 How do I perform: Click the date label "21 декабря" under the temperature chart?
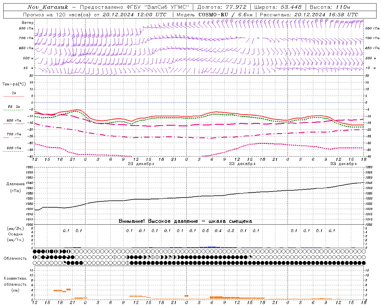pos(141,164)
